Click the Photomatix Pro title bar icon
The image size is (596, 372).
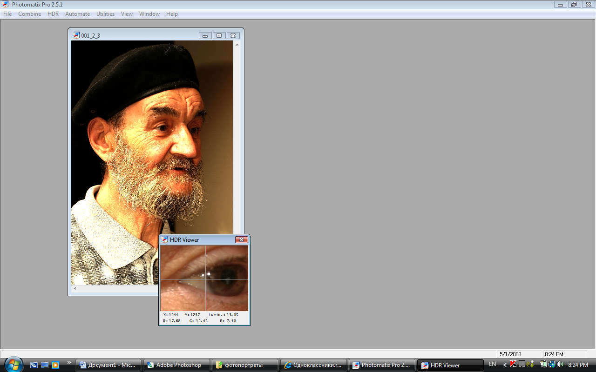pyautogui.click(x=6, y=4)
